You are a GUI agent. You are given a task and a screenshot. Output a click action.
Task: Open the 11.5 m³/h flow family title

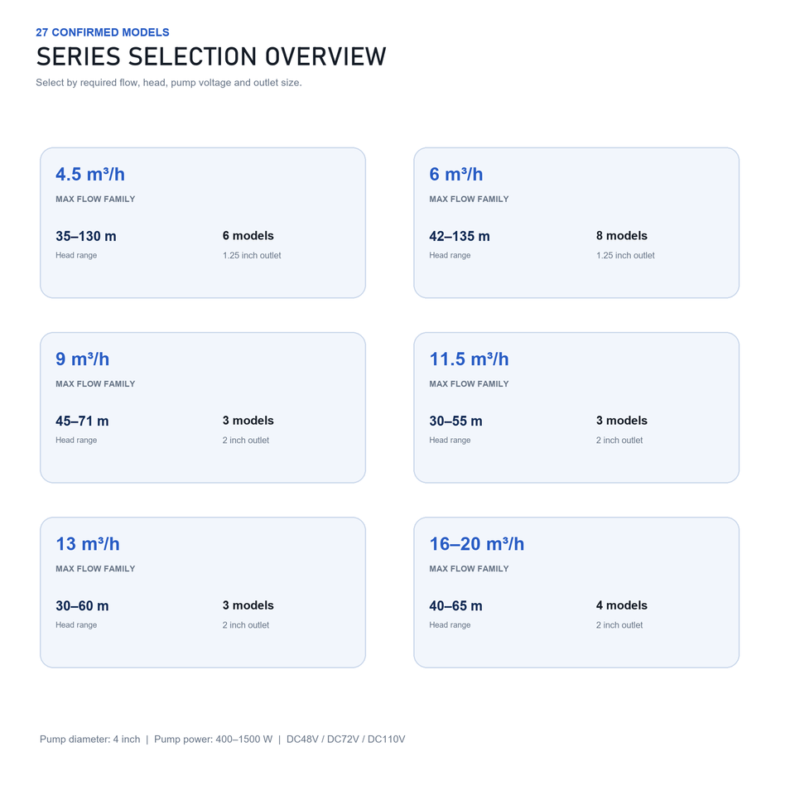pos(469,359)
